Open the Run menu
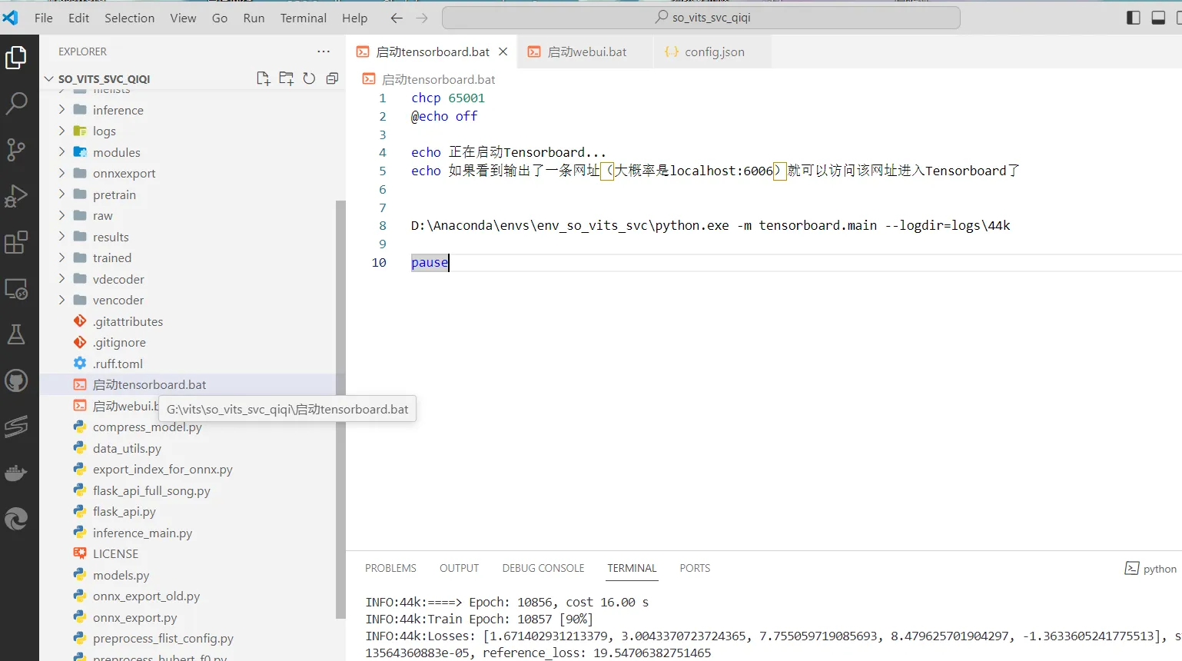 [254, 18]
